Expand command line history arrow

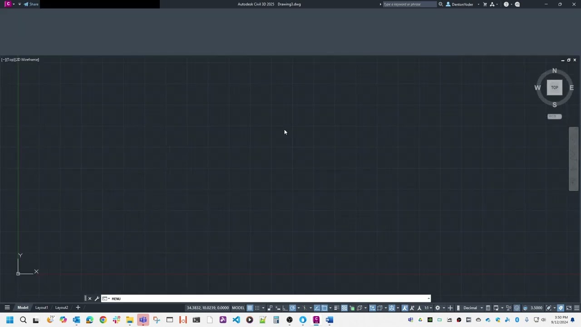coord(428,298)
